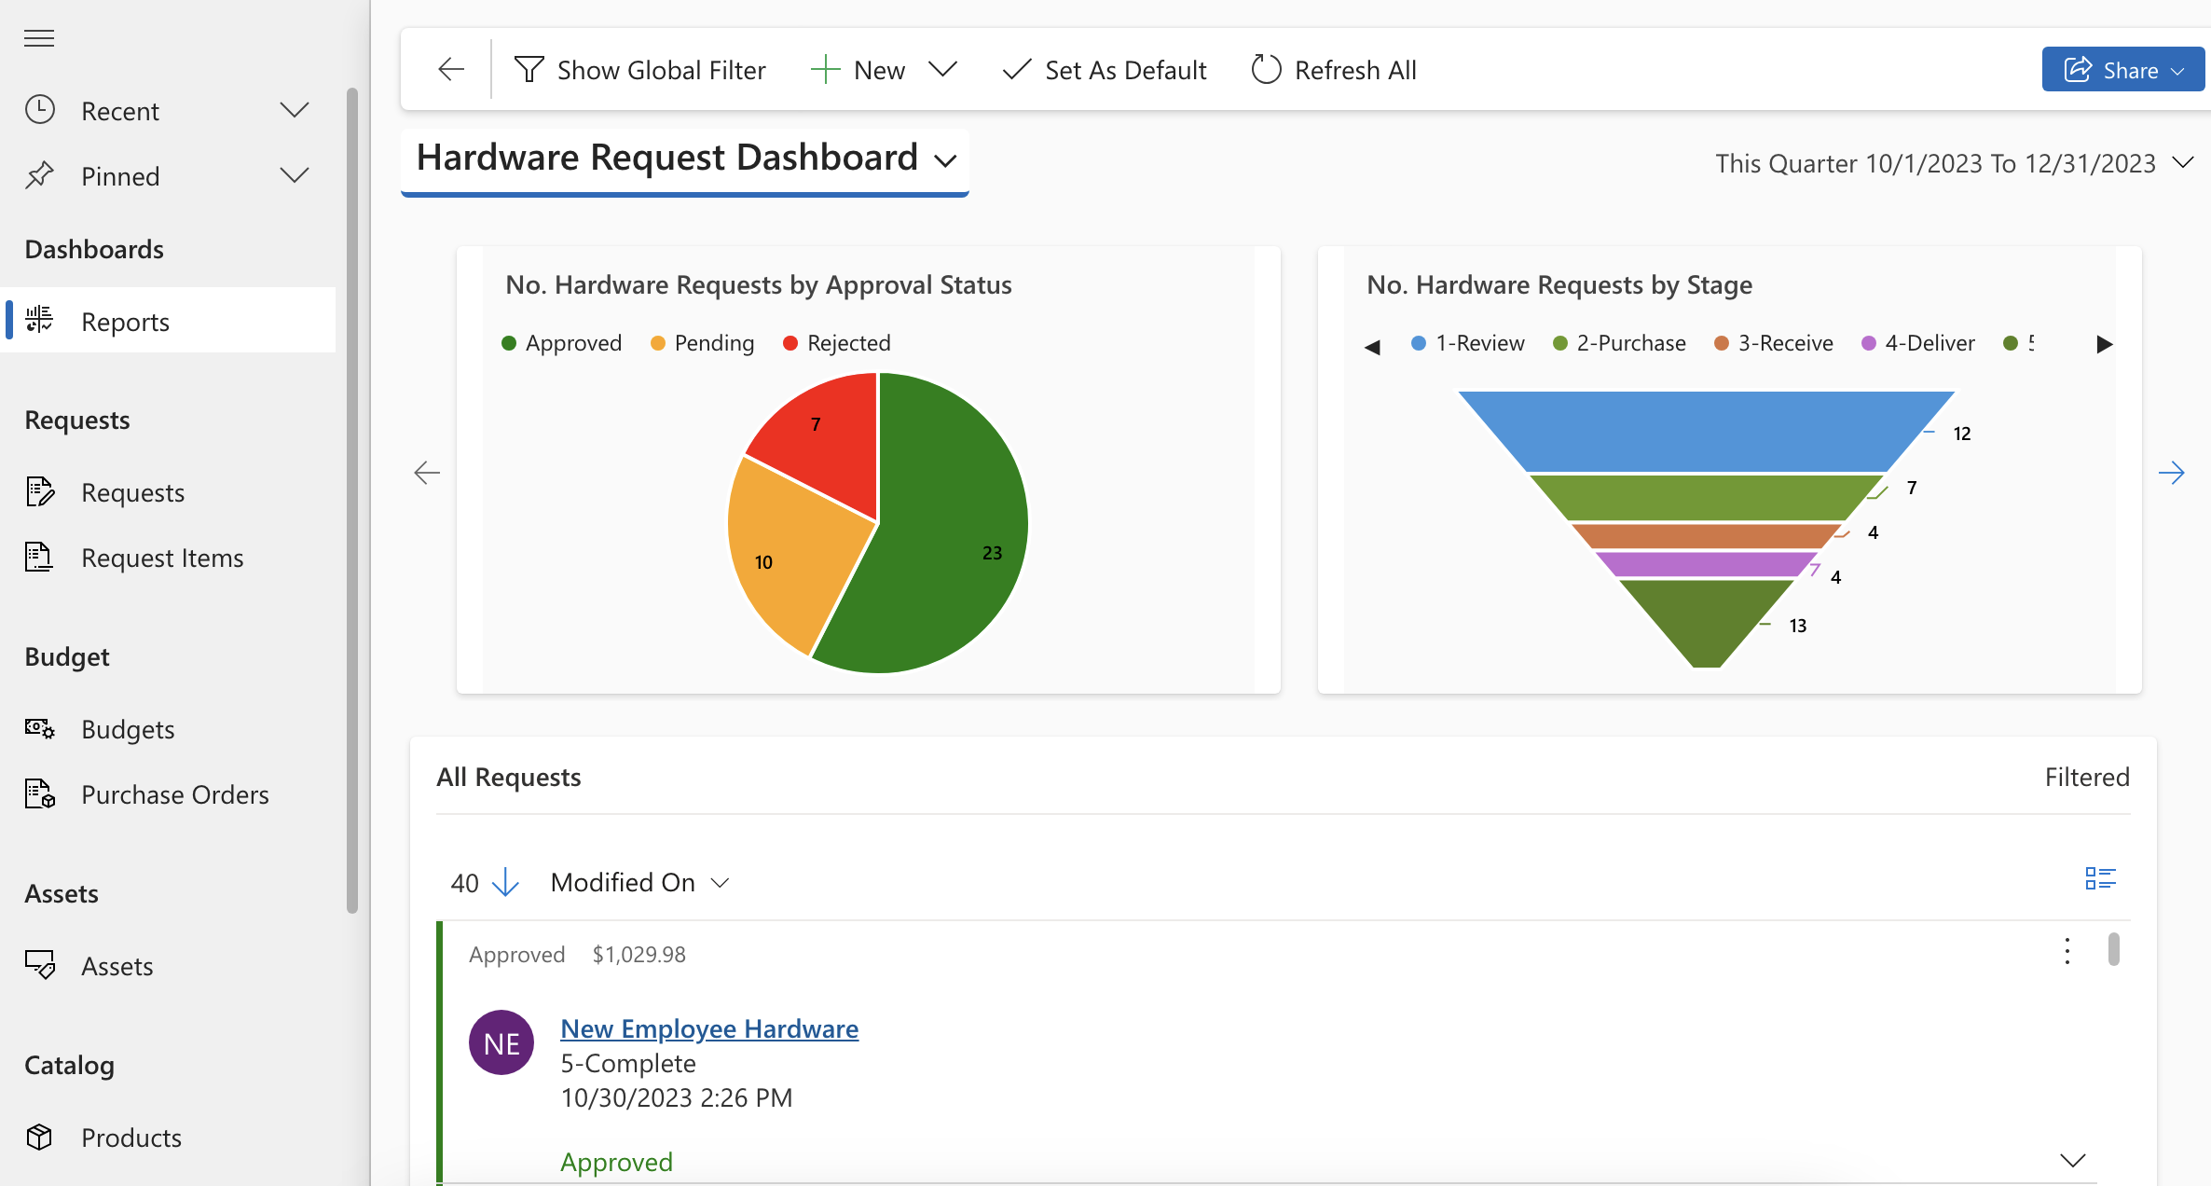Expand the Recent section in sidebar
2211x1186 pixels.
point(293,110)
